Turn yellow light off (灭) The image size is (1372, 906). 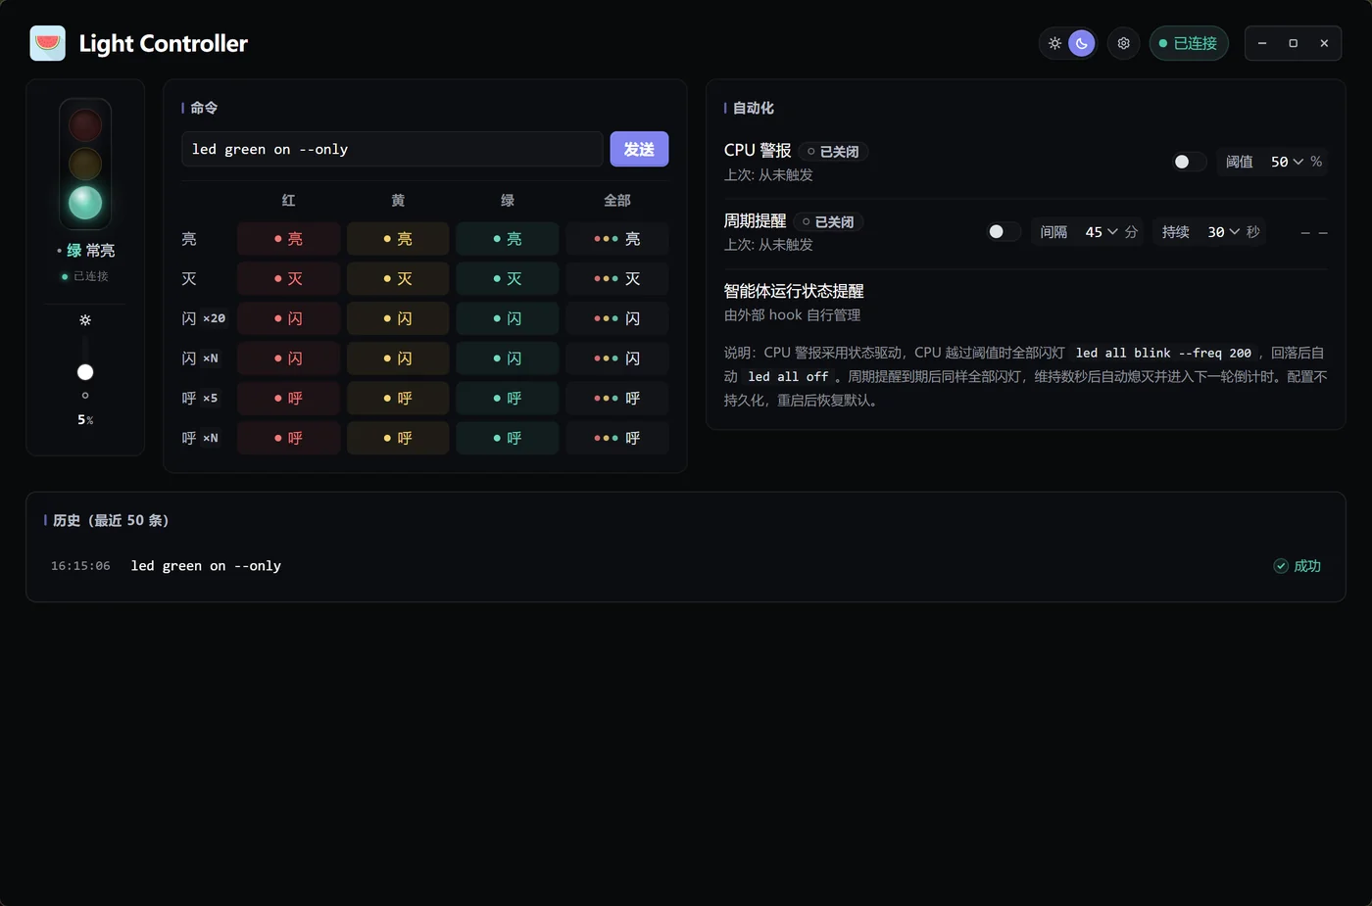pyautogui.click(x=398, y=279)
